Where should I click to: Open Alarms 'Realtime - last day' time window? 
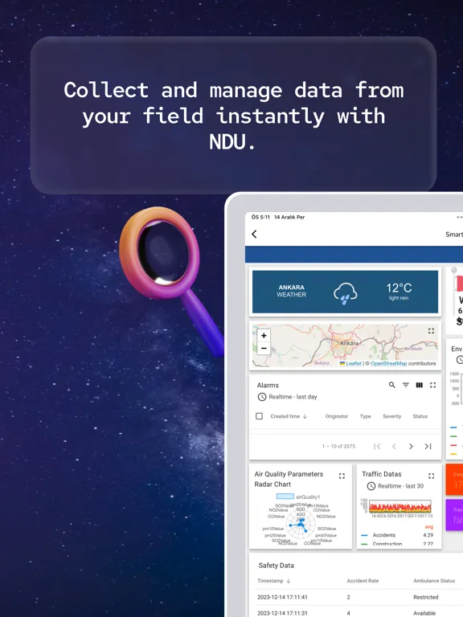point(288,397)
